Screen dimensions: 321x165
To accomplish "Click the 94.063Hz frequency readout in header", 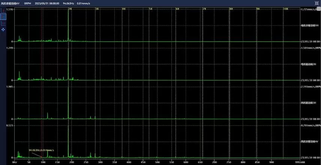I will [68, 3].
